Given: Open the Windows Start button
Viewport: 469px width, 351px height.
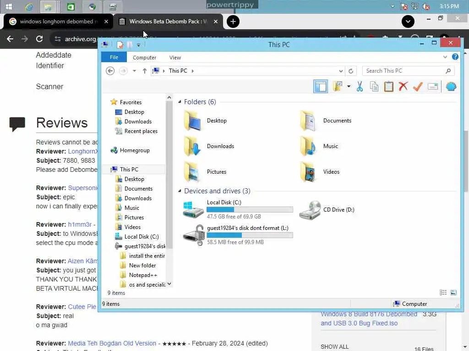Looking at the screenshot, I should coord(9,6).
